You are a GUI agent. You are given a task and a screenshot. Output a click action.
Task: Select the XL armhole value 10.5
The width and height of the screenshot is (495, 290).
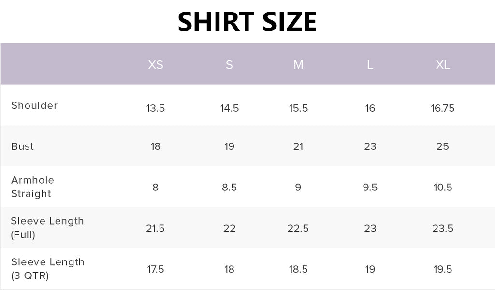click(x=443, y=188)
